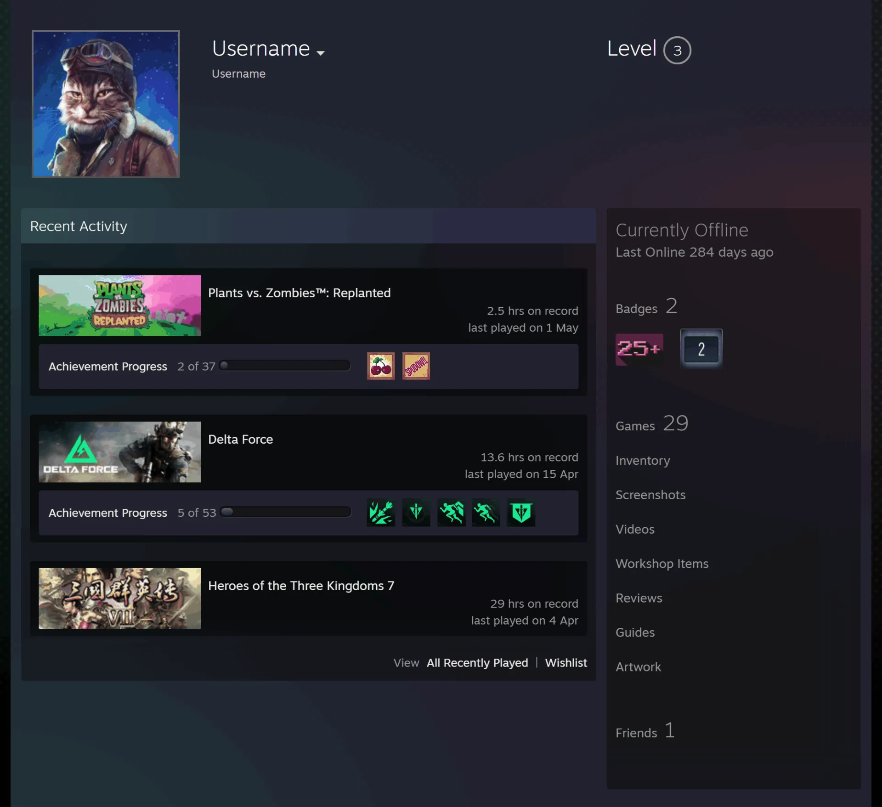Click Achievement Progress label for Plants vs. Zombies
The width and height of the screenshot is (882, 807).
click(108, 367)
